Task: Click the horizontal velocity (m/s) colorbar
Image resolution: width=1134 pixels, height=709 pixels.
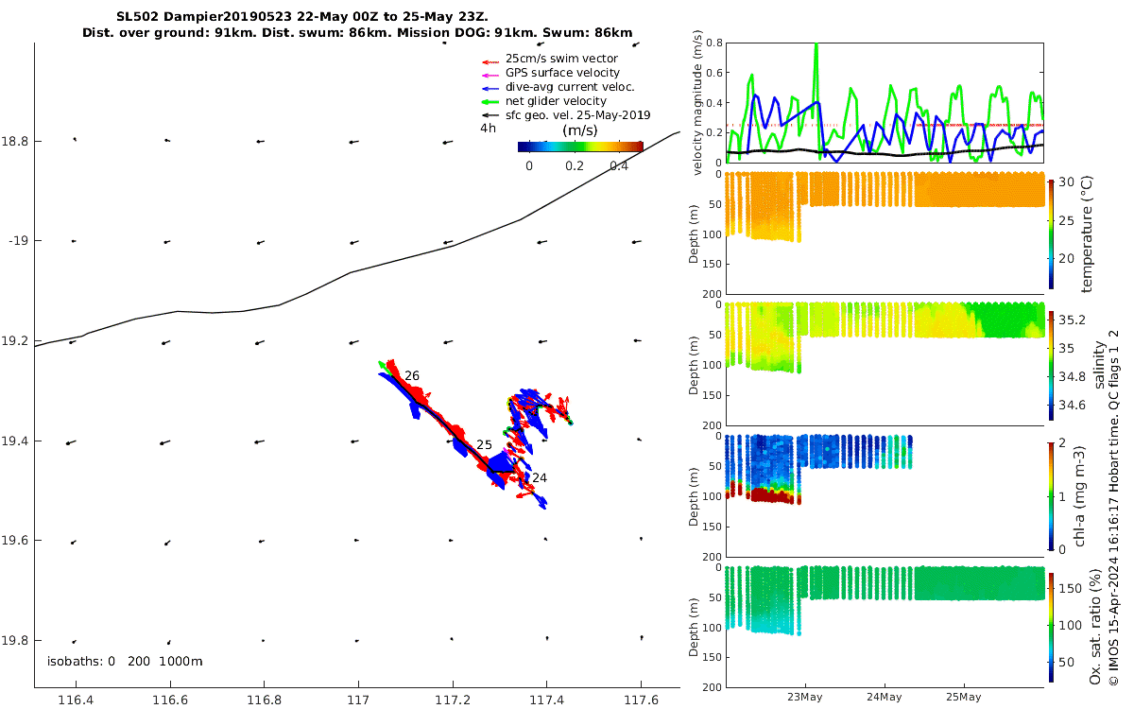Action: (580, 147)
